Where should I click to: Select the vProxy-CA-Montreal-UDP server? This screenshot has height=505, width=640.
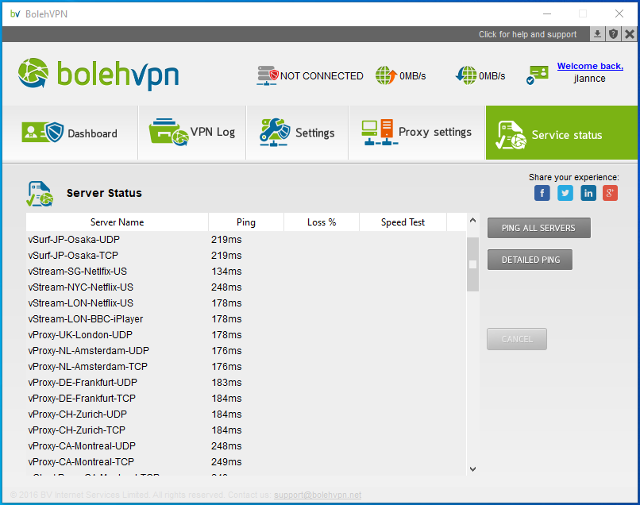(x=245, y=446)
